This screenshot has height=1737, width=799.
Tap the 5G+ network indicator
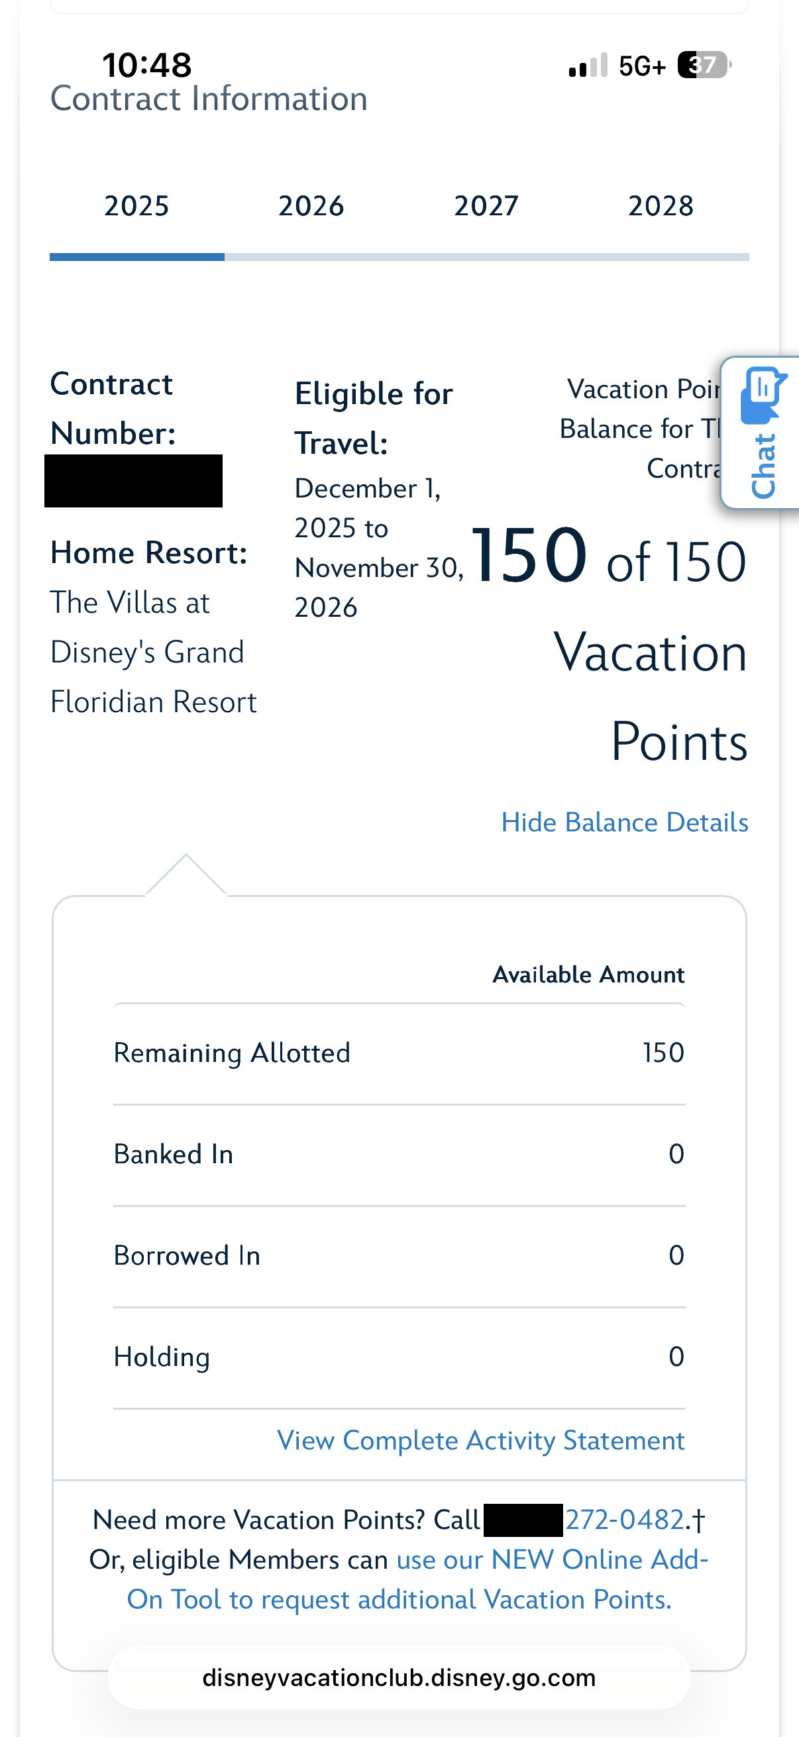point(642,66)
